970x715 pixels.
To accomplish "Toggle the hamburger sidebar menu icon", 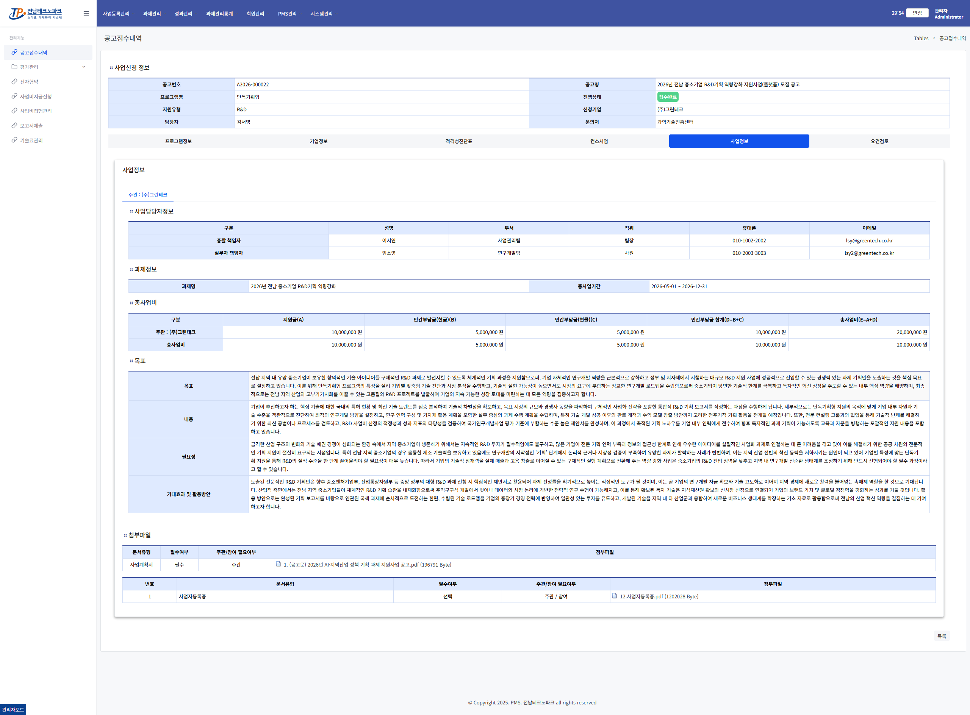I will 86,13.
